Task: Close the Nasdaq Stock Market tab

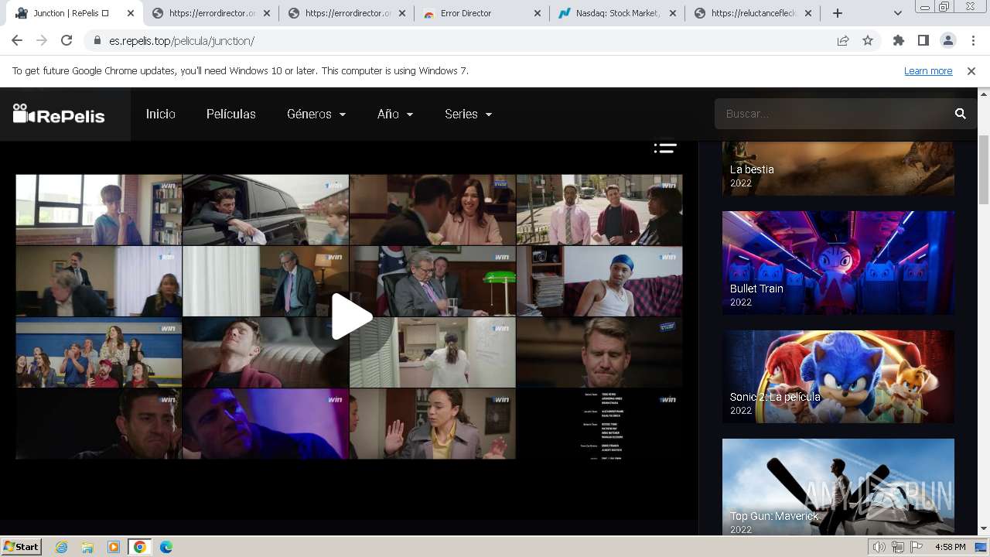Action: coord(671,13)
